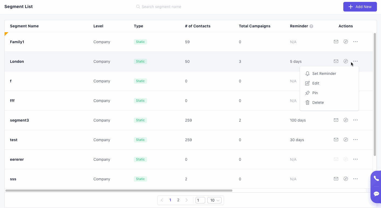Image resolution: width=381 pixels, height=208 pixels.
Task: Click the sync icon for sss segment
Action: (346, 179)
